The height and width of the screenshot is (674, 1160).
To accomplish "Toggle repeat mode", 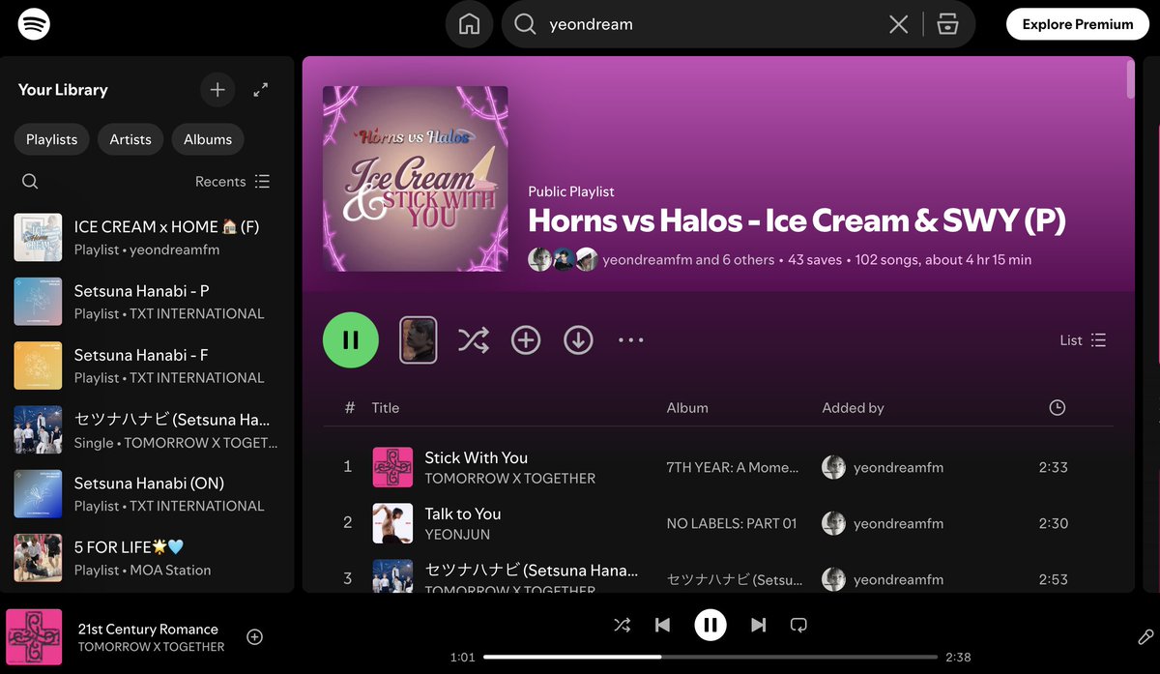I will click(798, 625).
